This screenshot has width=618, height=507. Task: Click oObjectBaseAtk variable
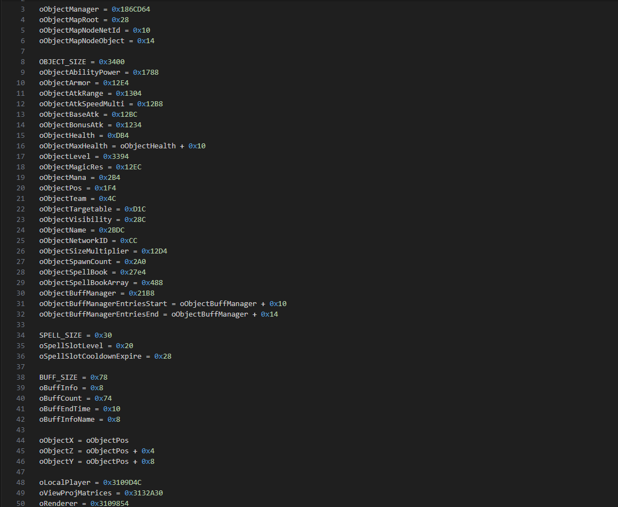[69, 114]
